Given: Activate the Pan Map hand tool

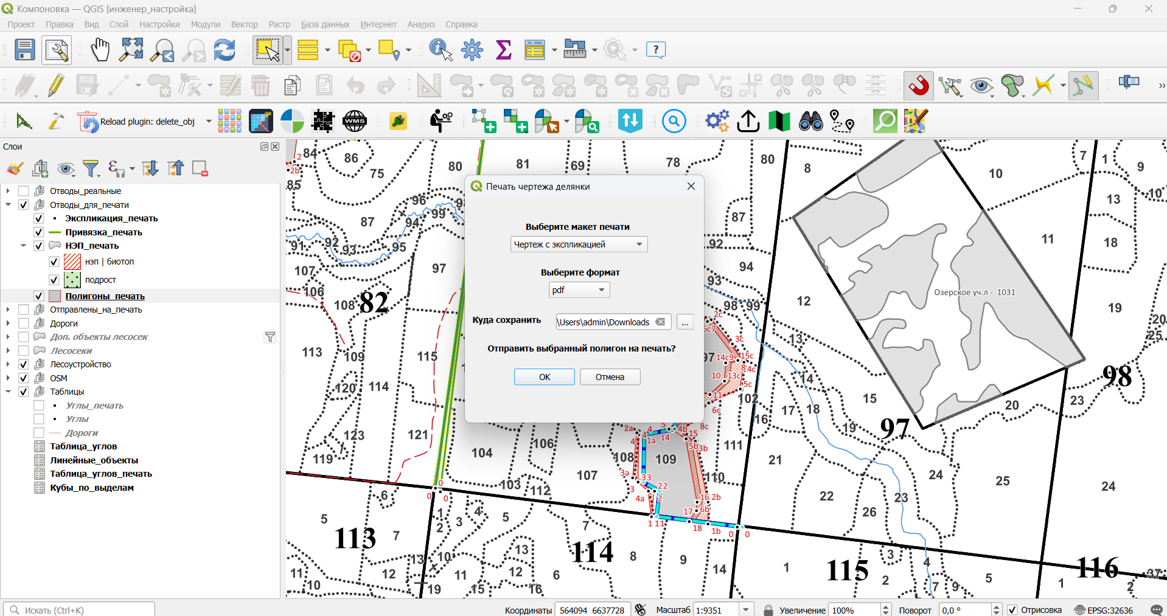Looking at the screenshot, I should [100, 50].
